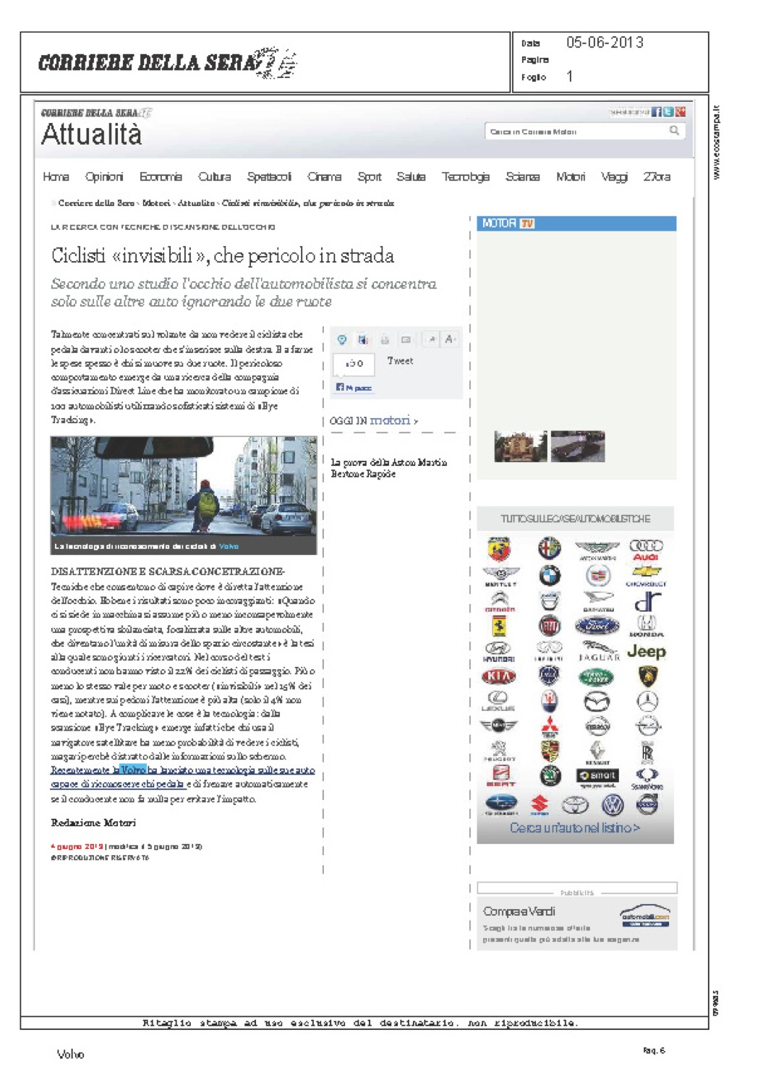
Task: Click the Audi brand logo
Action: (646, 550)
